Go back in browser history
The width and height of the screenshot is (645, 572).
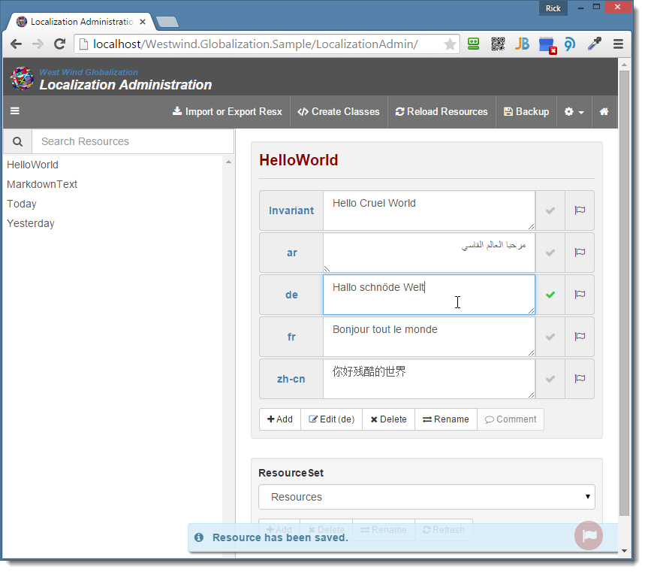[16, 44]
